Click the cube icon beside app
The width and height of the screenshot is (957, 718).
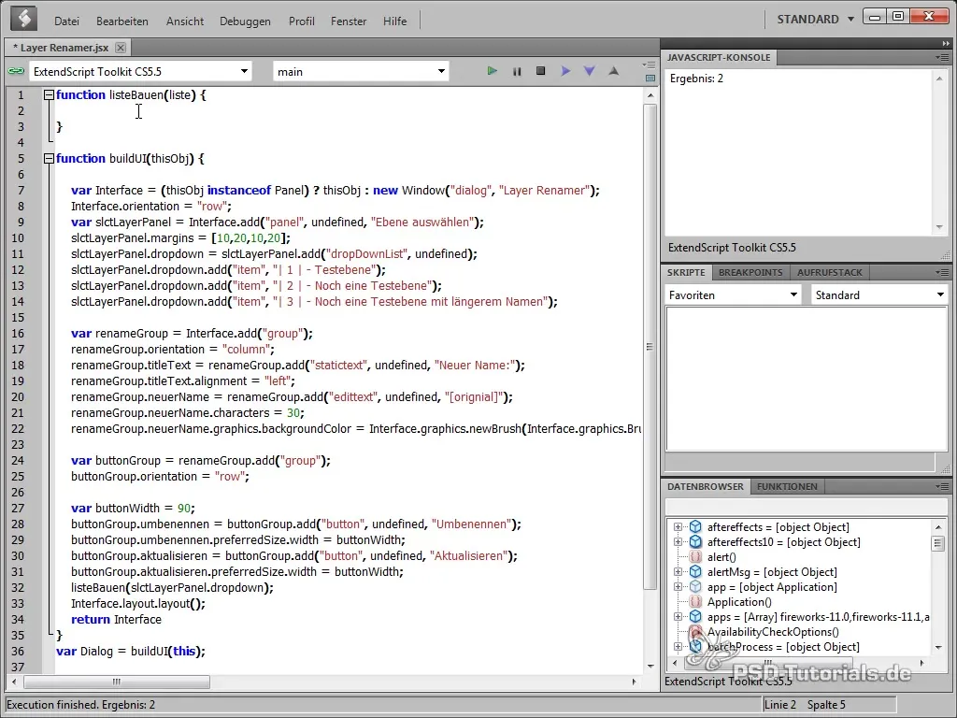695,587
